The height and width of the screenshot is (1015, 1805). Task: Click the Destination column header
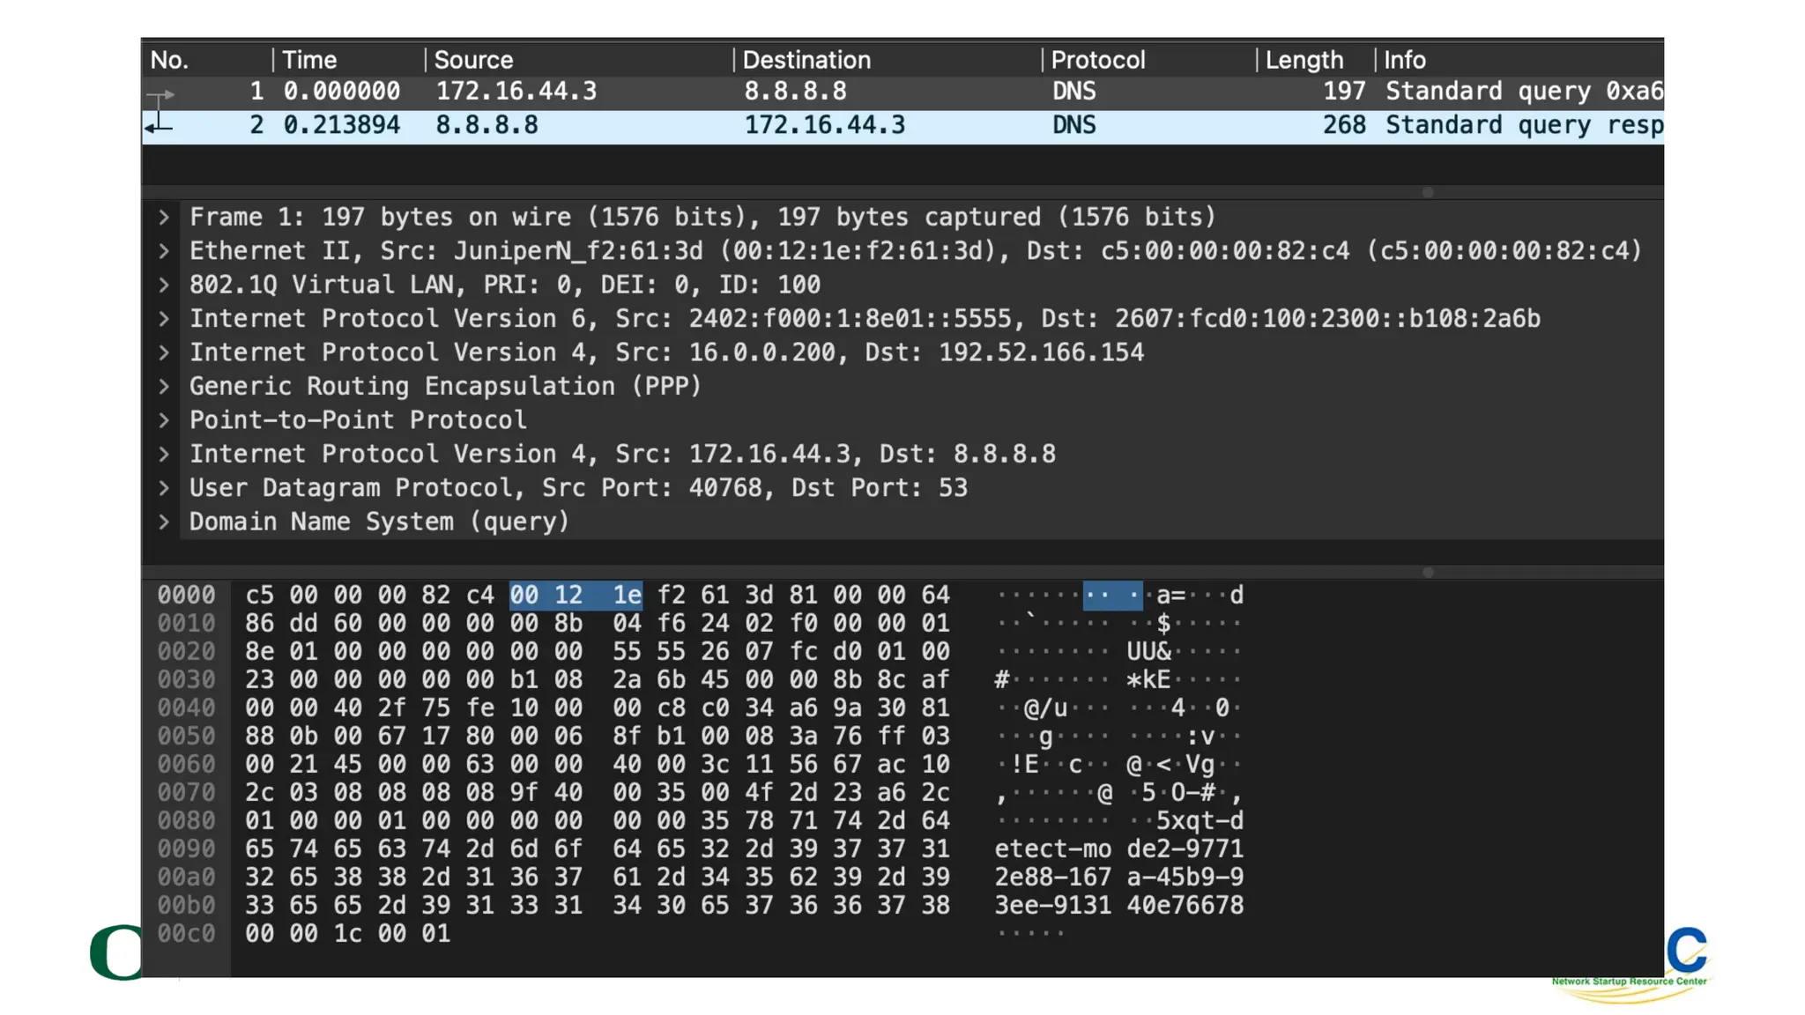(x=806, y=60)
